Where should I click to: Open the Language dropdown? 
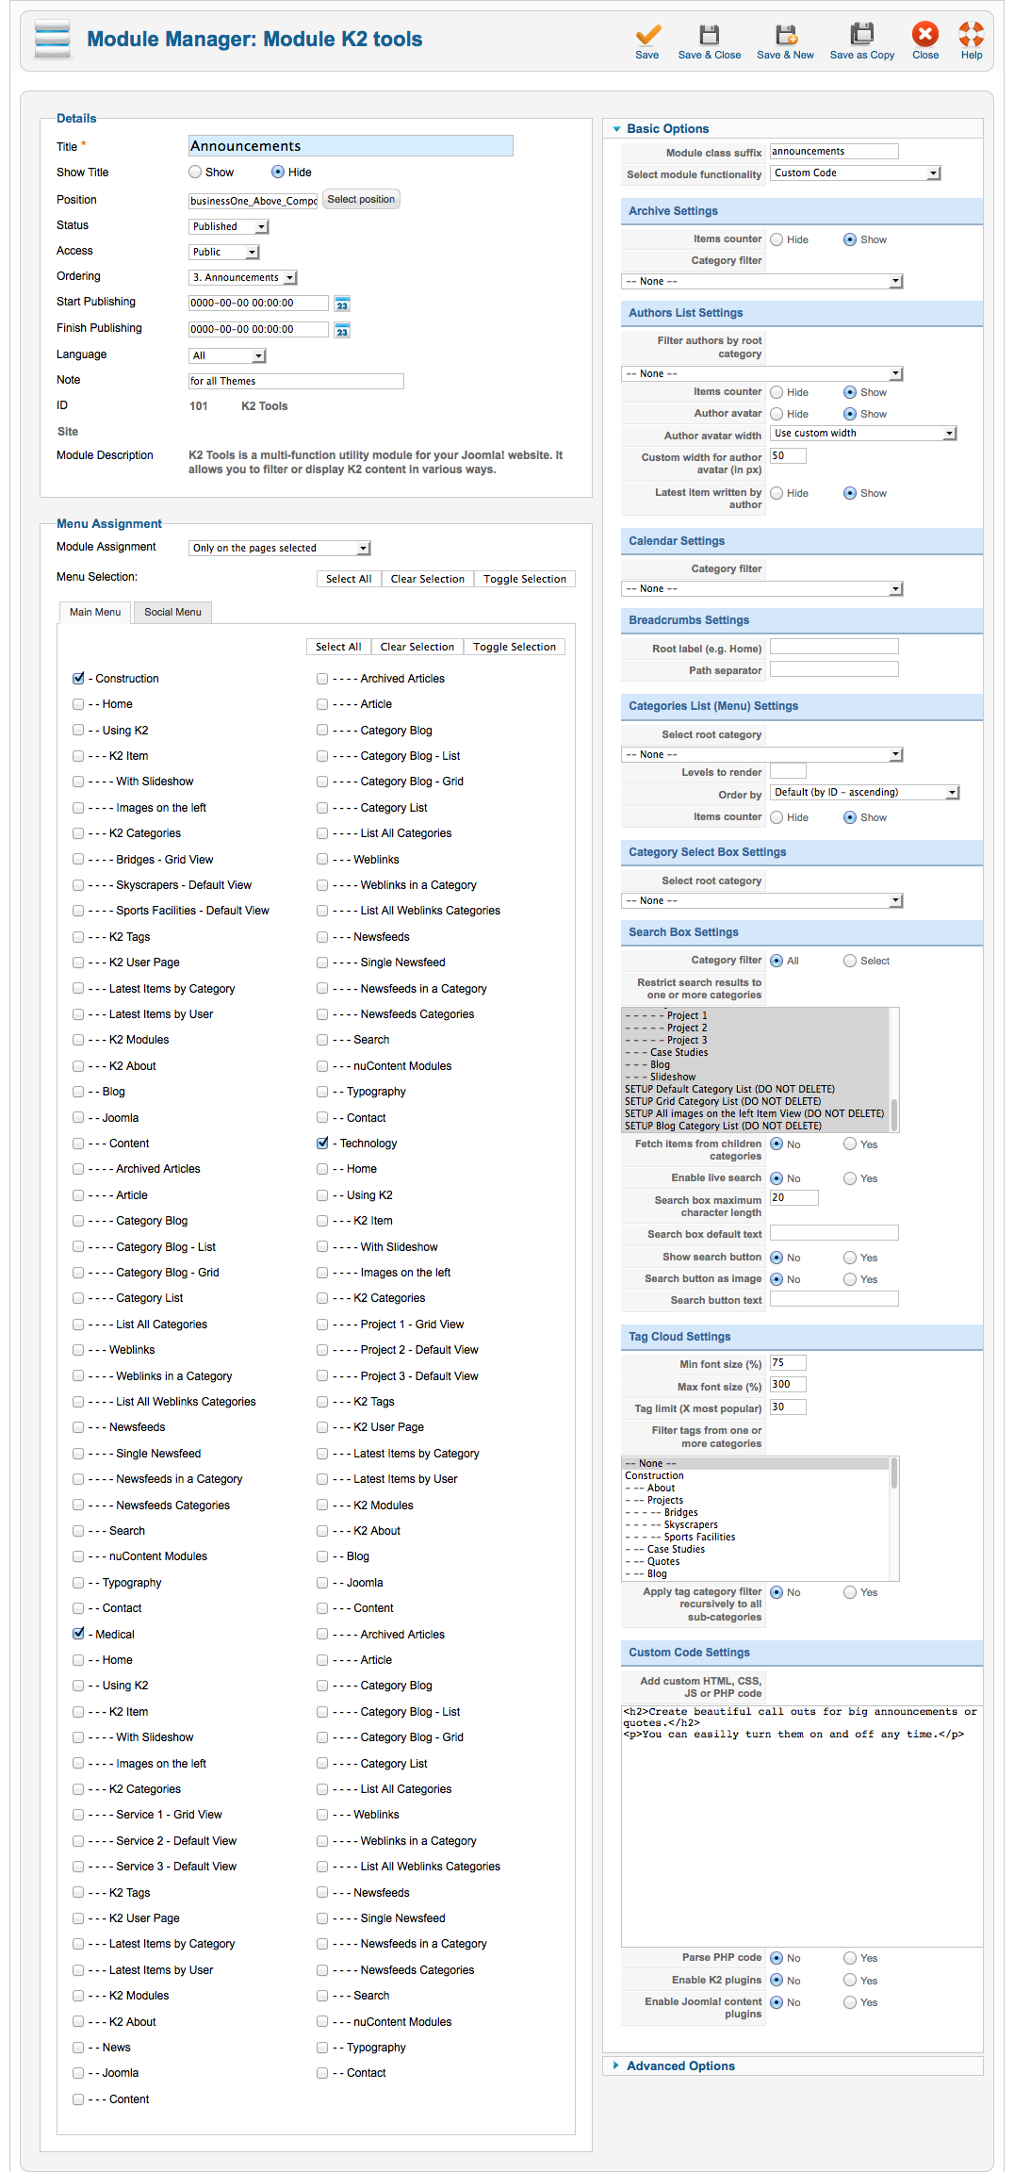(227, 355)
